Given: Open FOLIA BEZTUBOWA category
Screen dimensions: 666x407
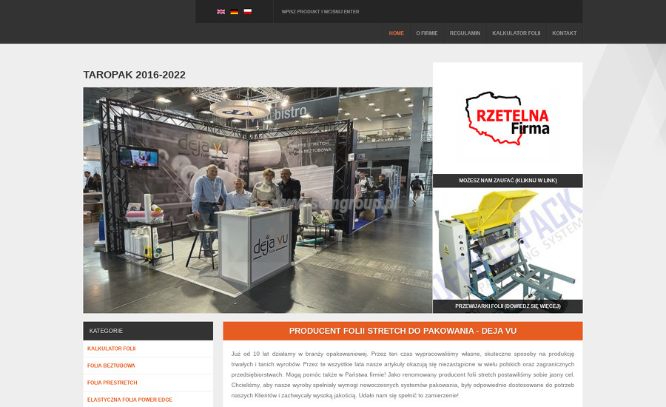Looking at the screenshot, I should click(111, 366).
